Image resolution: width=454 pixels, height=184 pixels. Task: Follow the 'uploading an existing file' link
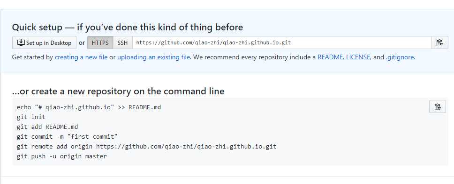pyautogui.click(x=153, y=57)
